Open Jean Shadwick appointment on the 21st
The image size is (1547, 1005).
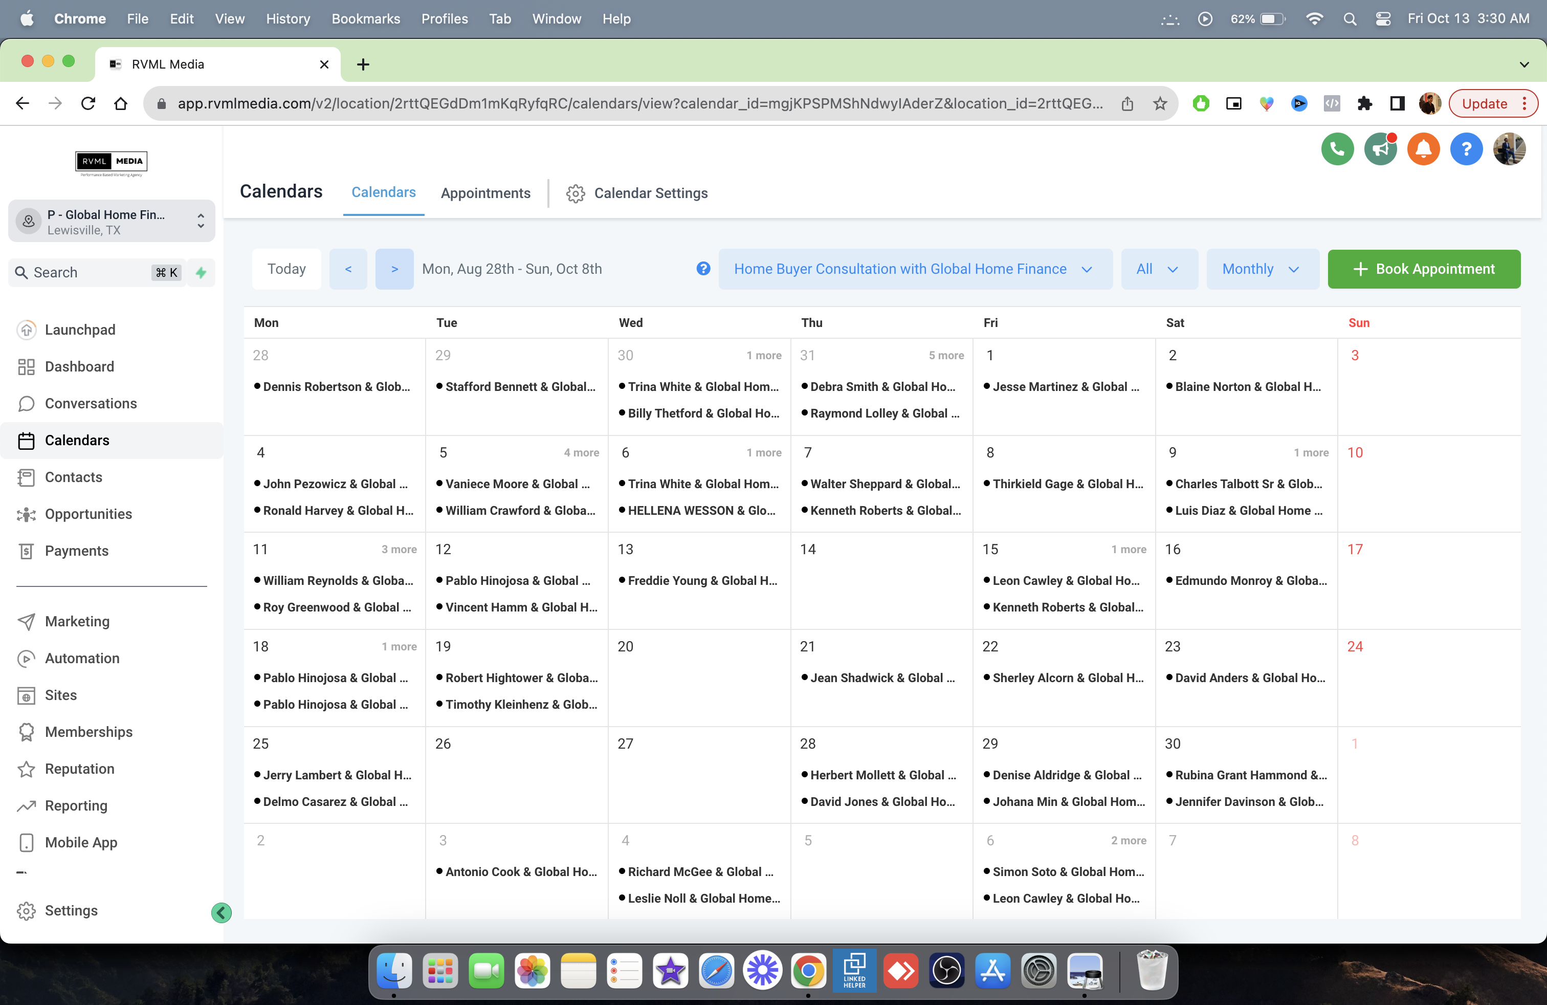click(878, 678)
